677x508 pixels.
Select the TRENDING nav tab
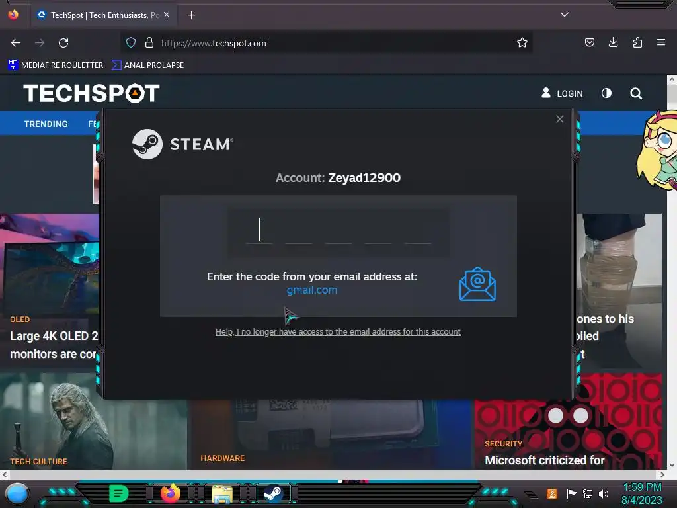coord(46,124)
